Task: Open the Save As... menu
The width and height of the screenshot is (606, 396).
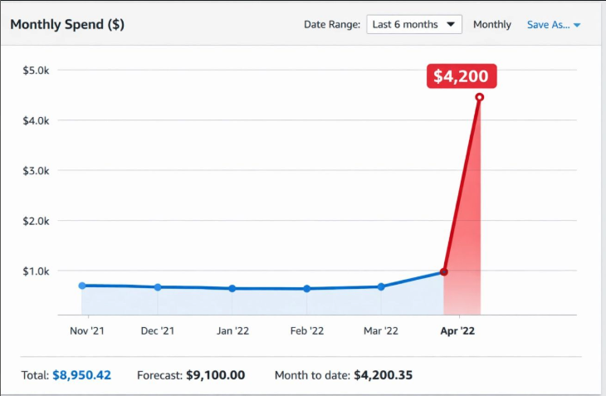Action: [554, 25]
